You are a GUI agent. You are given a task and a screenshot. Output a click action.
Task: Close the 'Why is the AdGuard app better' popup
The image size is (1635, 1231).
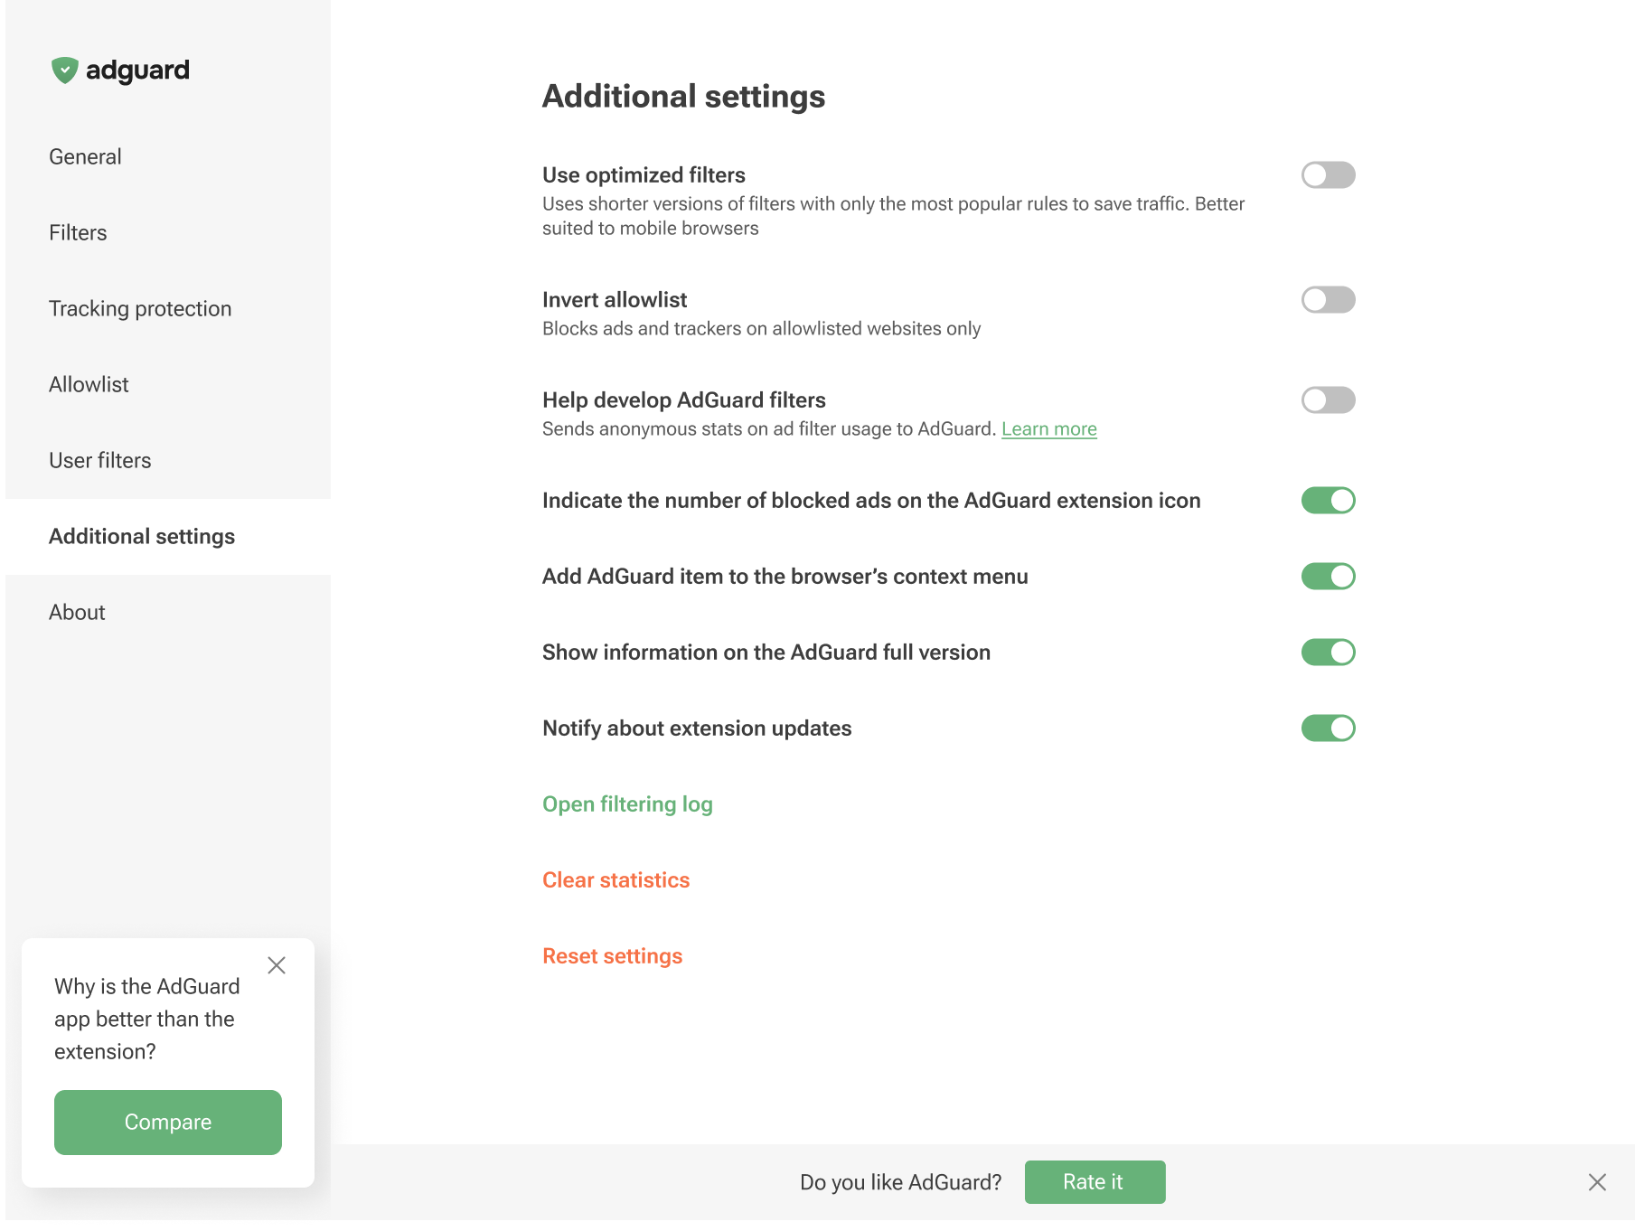pyautogui.click(x=277, y=965)
